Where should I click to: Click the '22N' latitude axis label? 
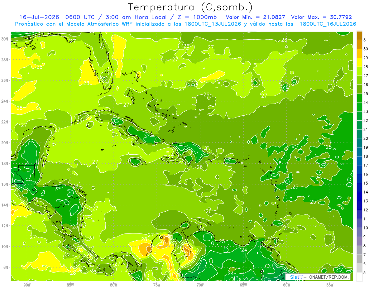[5, 122]
